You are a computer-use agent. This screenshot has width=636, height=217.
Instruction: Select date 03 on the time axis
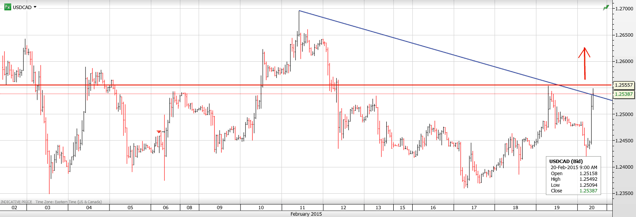tap(47, 208)
